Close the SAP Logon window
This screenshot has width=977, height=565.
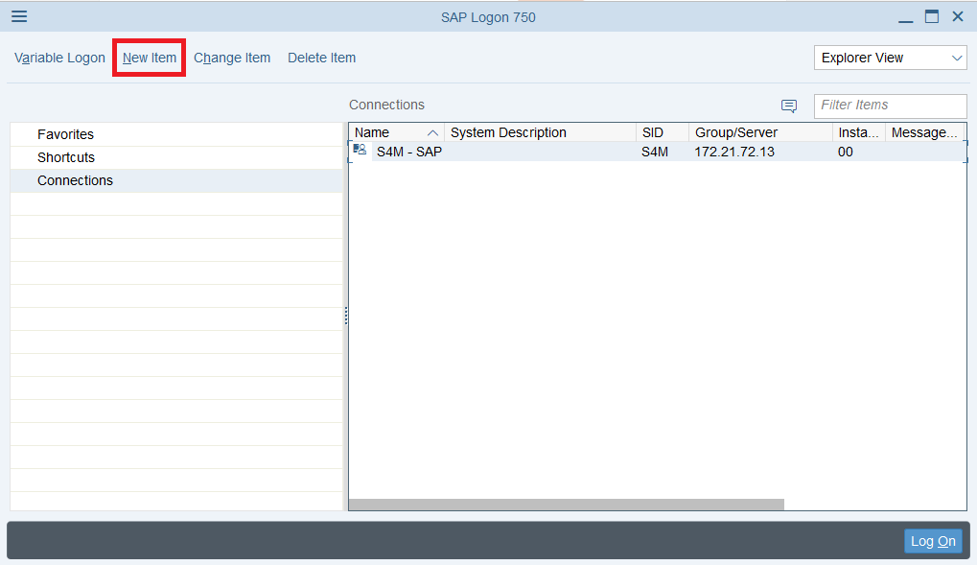[959, 16]
